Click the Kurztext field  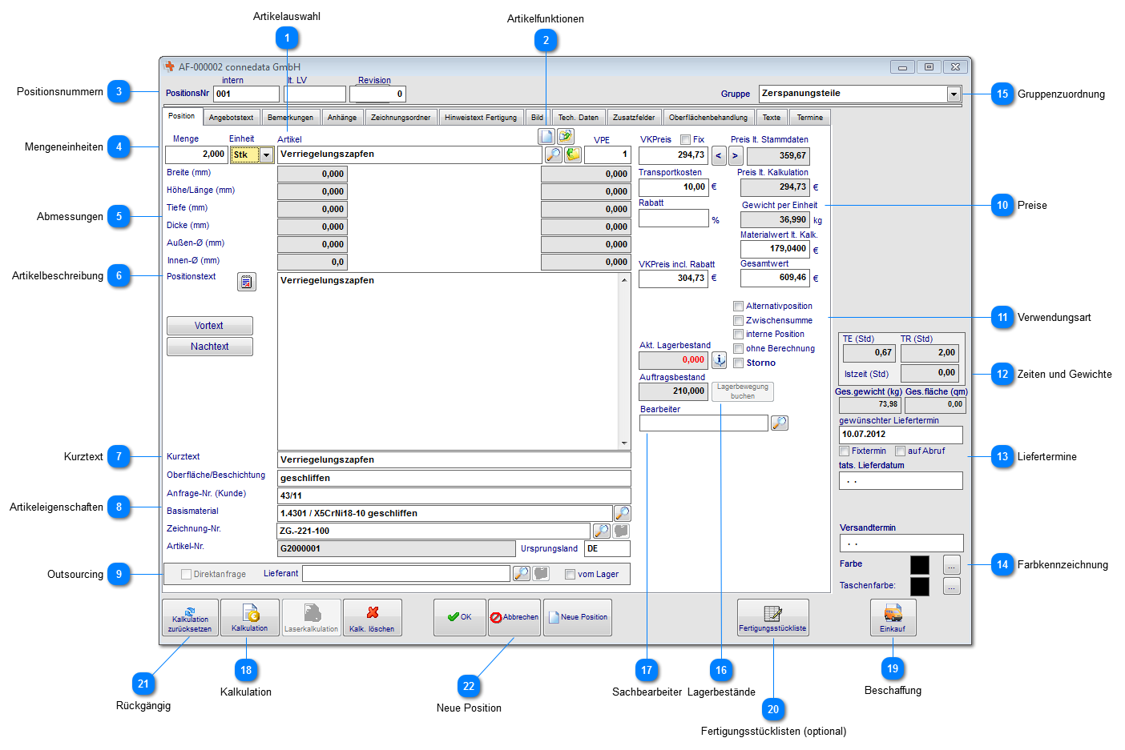(454, 459)
